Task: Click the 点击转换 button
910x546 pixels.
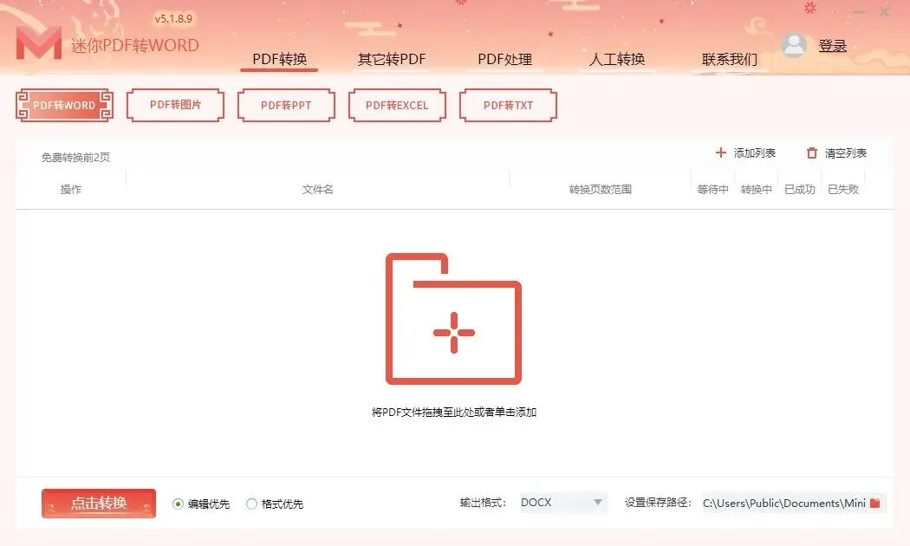Action: pyautogui.click(x=99, y=503)
